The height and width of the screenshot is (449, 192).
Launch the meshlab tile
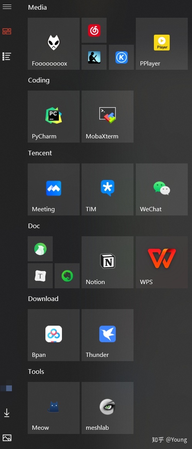pyautogui.click(x=107, y=408)
